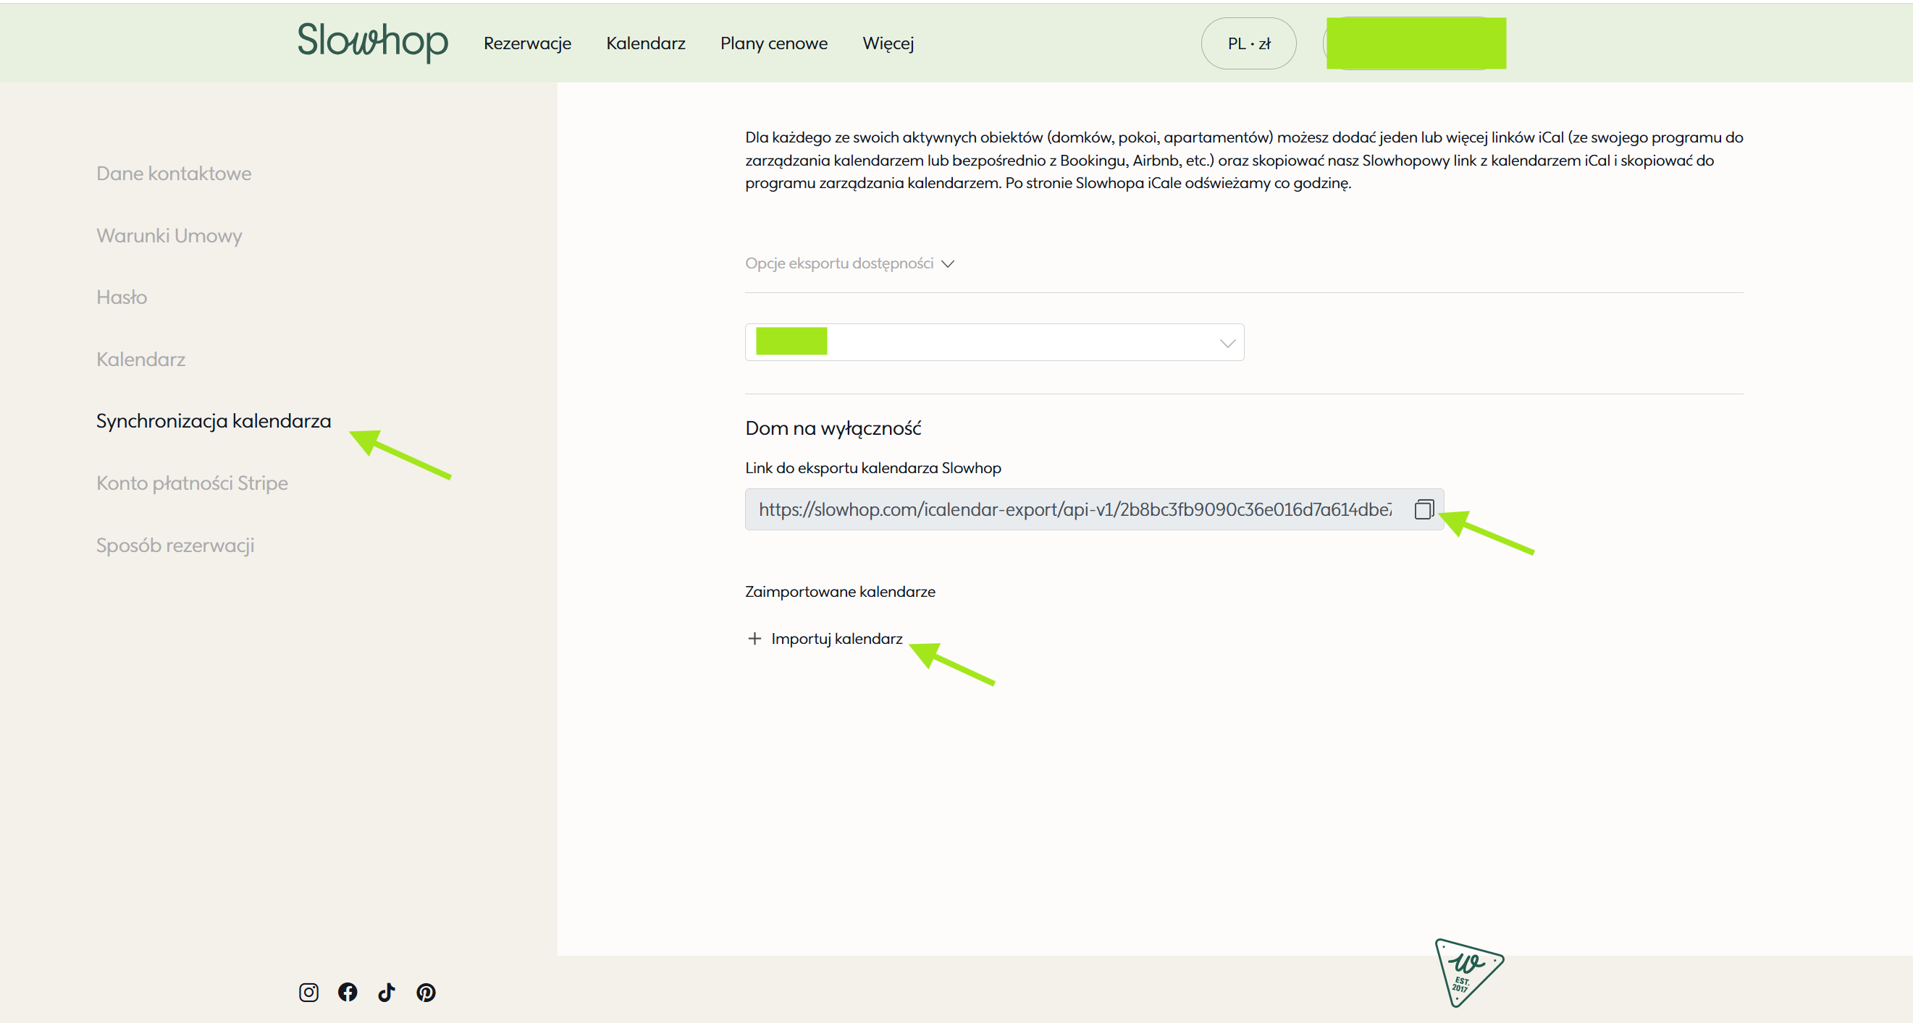Copy the Slowhop export calendar link
Screen dimensions: 1913x1023
coord(1423,509)
